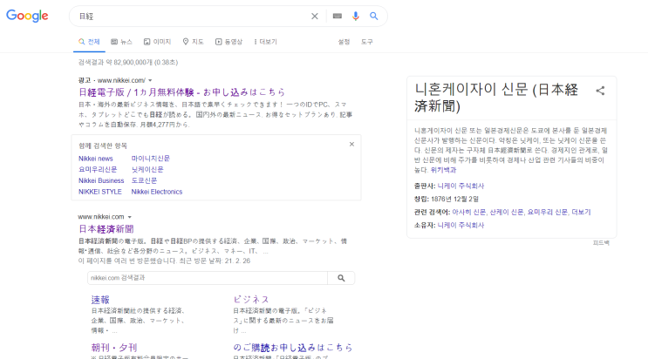Screen dimensions: 648x359
Task: Open the on-screen keyboard input tool
Action: tap(338, 16)
